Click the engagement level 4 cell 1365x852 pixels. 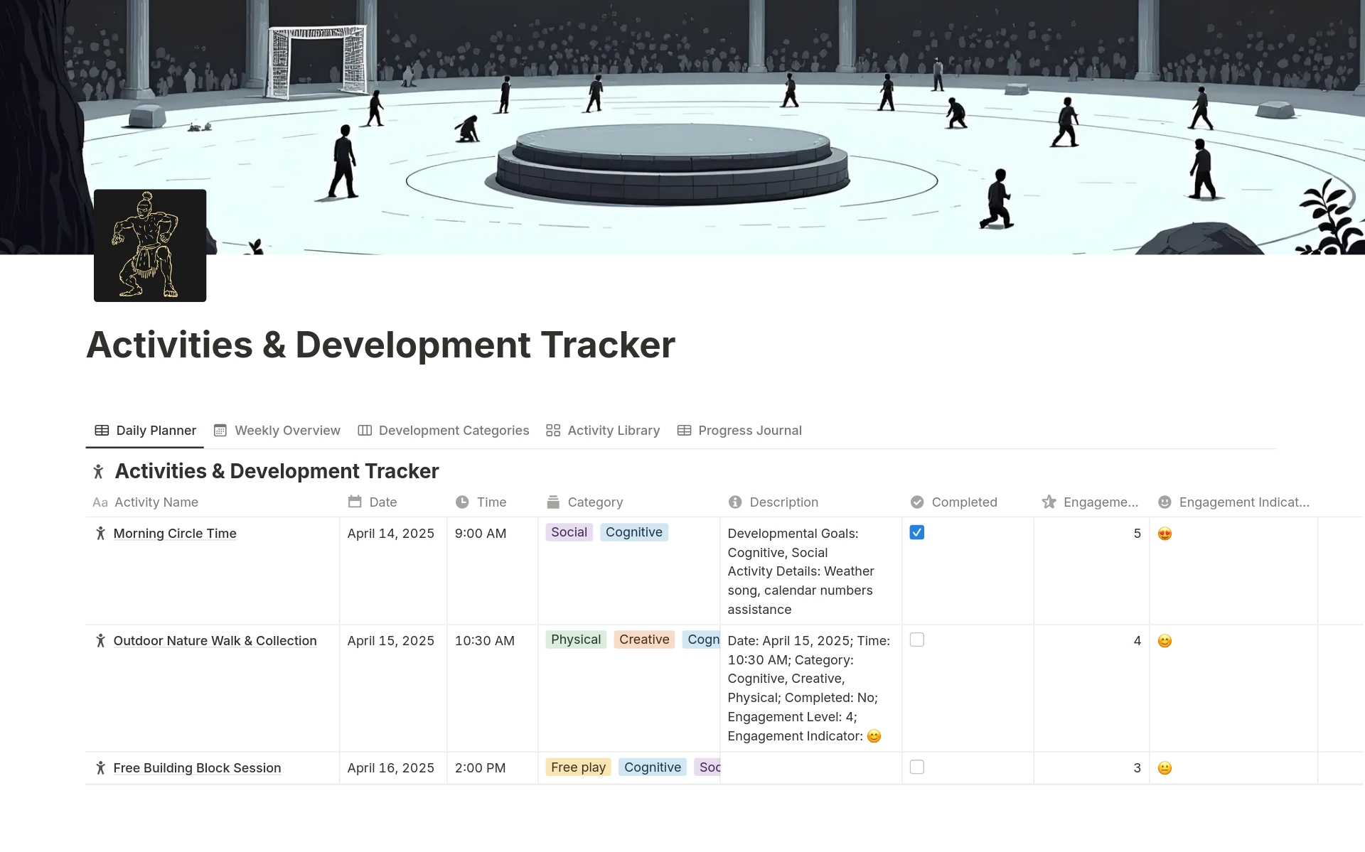click(x=1091, y=689)
